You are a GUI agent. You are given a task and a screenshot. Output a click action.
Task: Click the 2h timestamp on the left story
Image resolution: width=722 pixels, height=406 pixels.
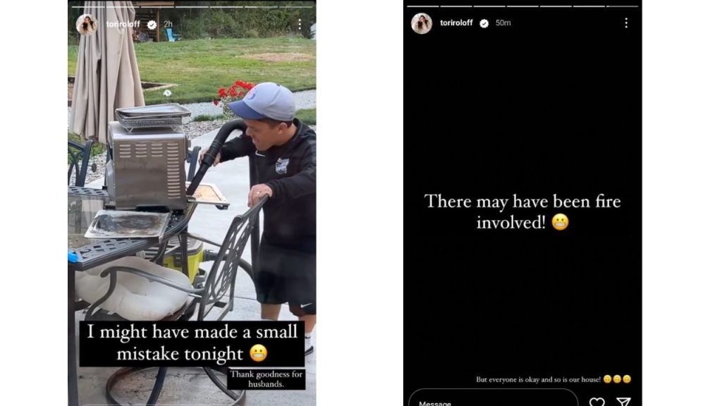click(x=168, y=24)
